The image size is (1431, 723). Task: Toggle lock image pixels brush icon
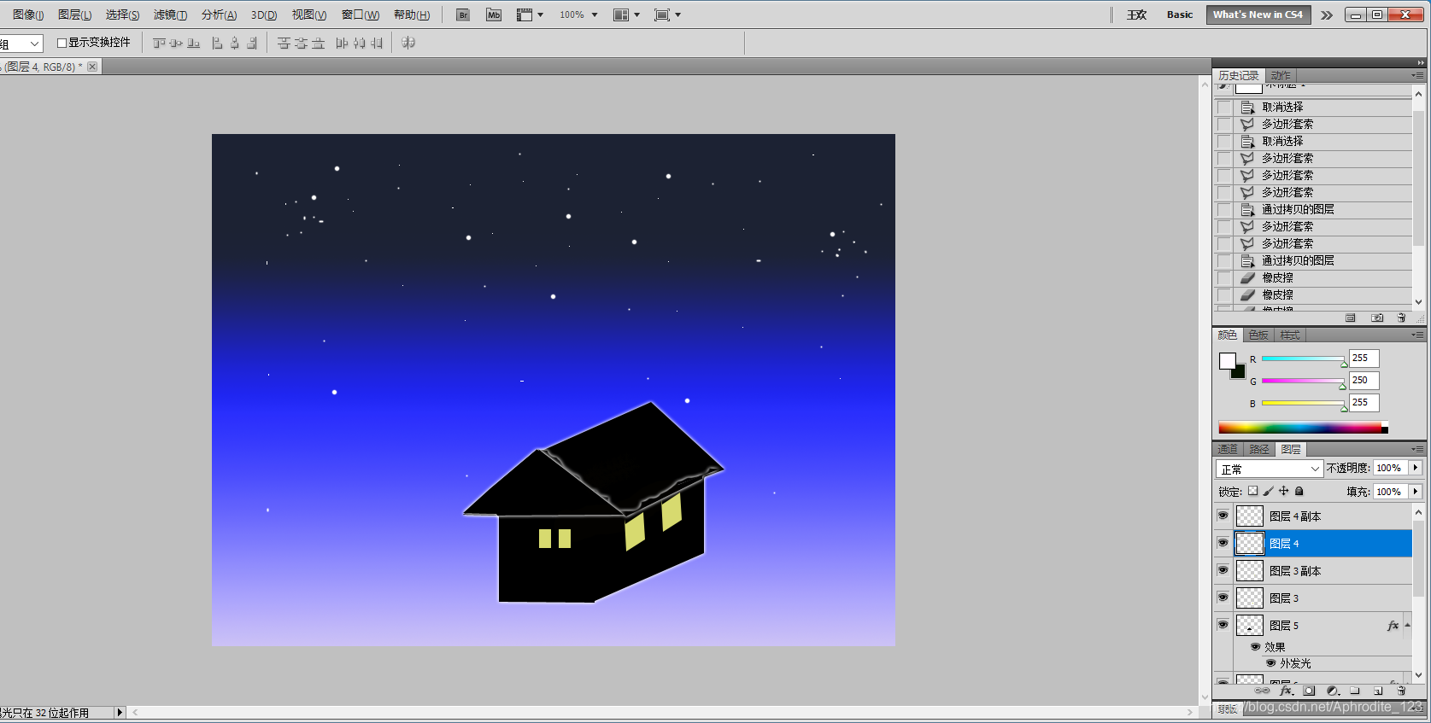[x=1268, y=491]
